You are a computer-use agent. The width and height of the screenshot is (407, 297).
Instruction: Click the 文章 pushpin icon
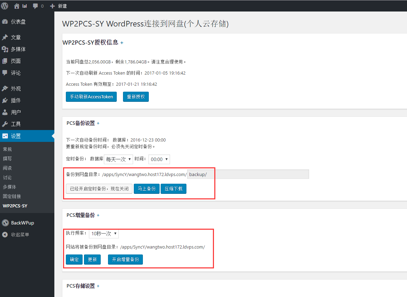coord(5,37)
